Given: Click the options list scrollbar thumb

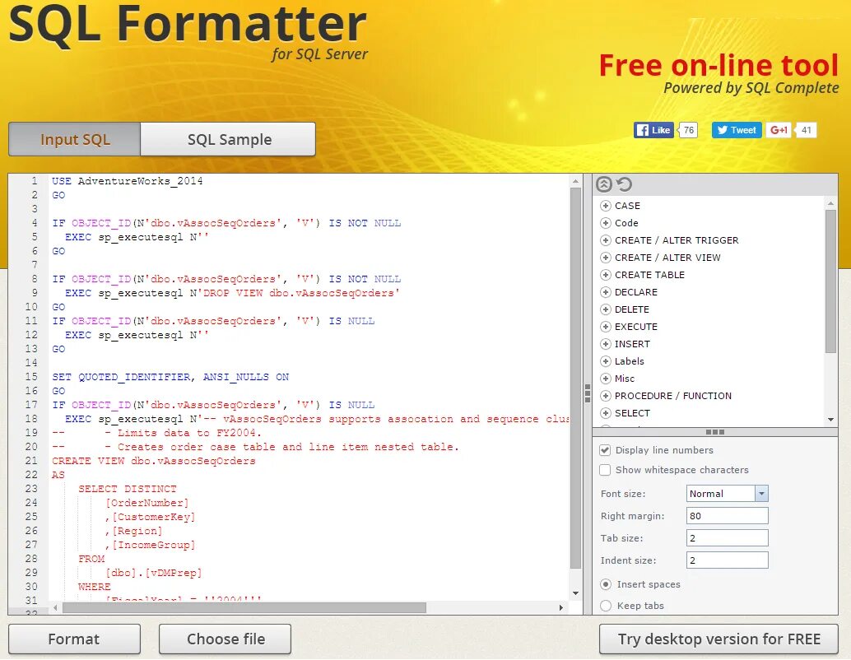Looking at the screenshot, I should [x=830, y=281].
